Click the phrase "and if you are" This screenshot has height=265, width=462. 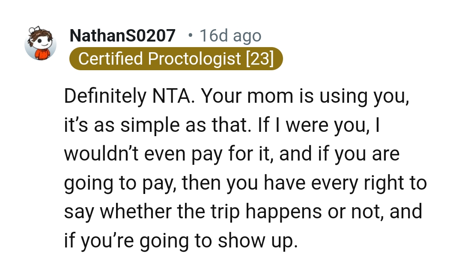point(340,155)
